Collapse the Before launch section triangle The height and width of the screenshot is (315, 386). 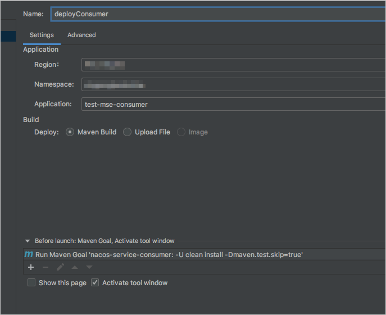[28, 241]
